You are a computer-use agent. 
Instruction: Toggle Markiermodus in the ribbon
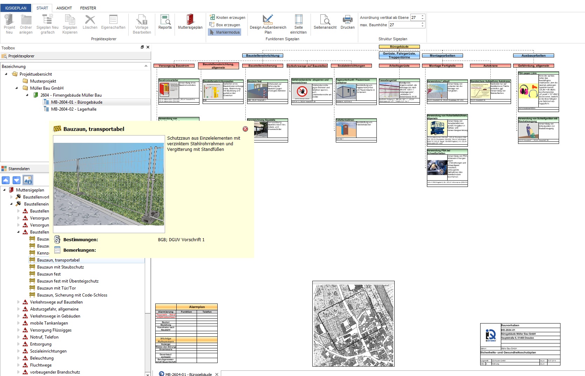click(x=225, y=32)
